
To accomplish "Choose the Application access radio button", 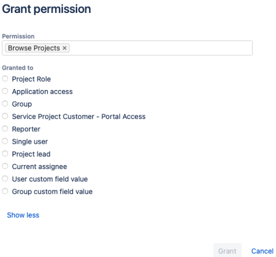I will [5, 91].
